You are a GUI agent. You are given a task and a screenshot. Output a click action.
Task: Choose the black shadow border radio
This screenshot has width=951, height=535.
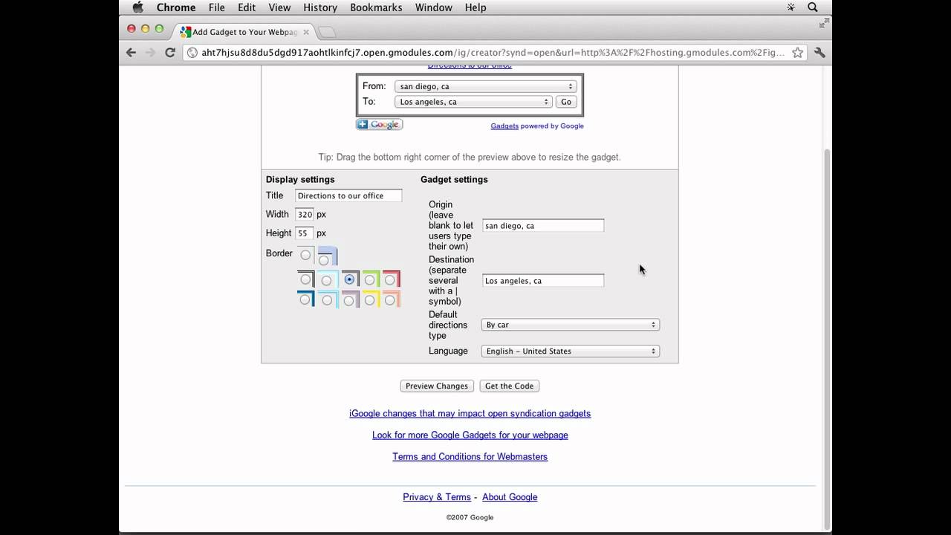coord(305,279)
